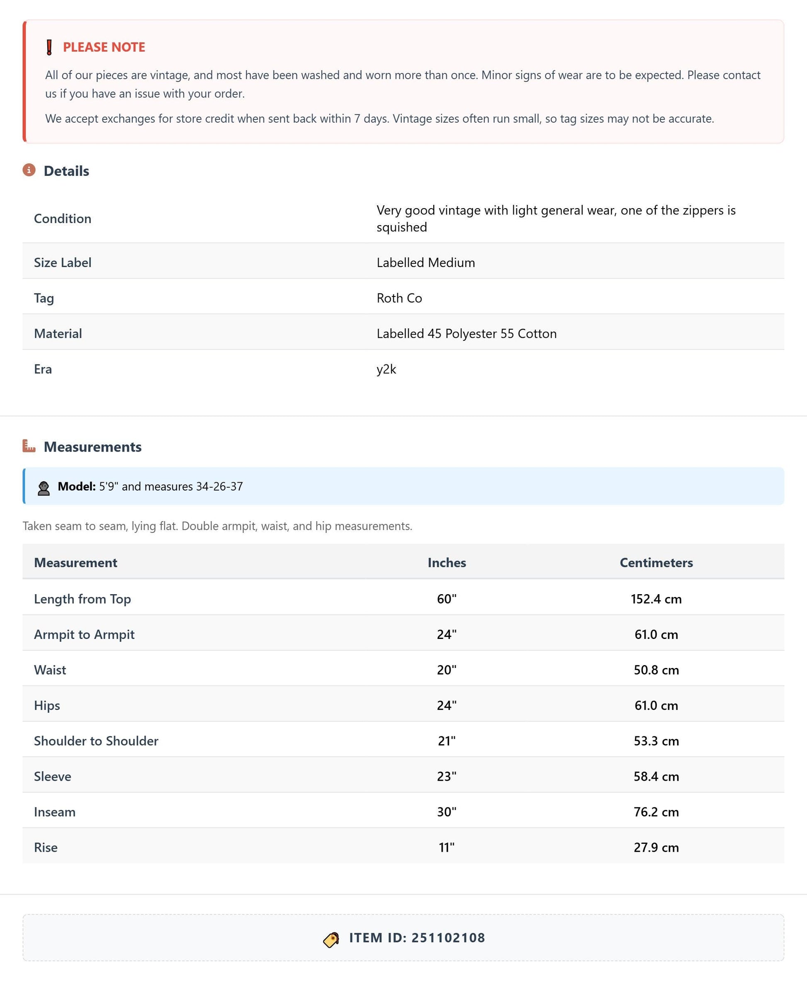Select the Item ID 251102108 text
This screenshot has height=981, width=807.
click(417, 937)
